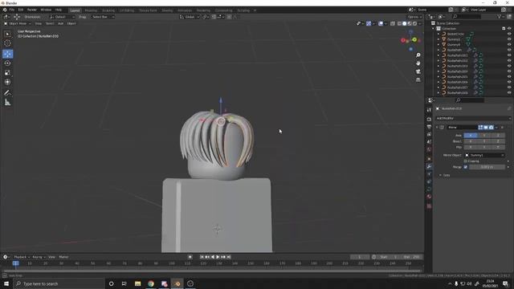Toggle Mirror Axis Y button
The width and height of the screenshot is (514, 289).
tap(484, 136)
